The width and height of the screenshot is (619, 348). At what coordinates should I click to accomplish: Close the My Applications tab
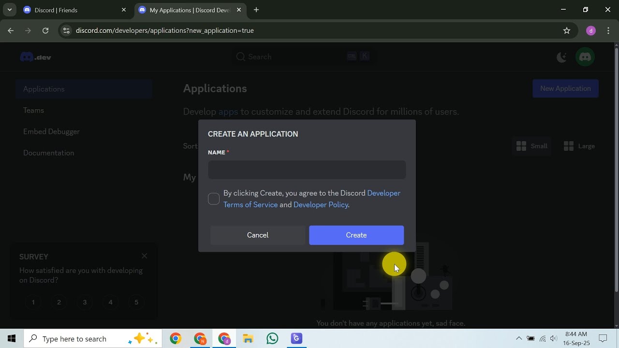coord(239,10)
